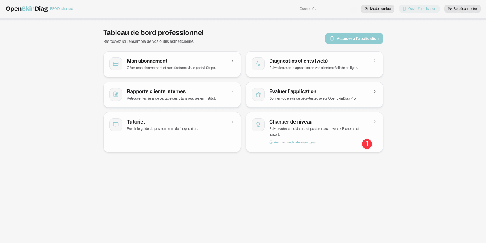Click the star icon for Évaluer l'application

click(258, 94)
